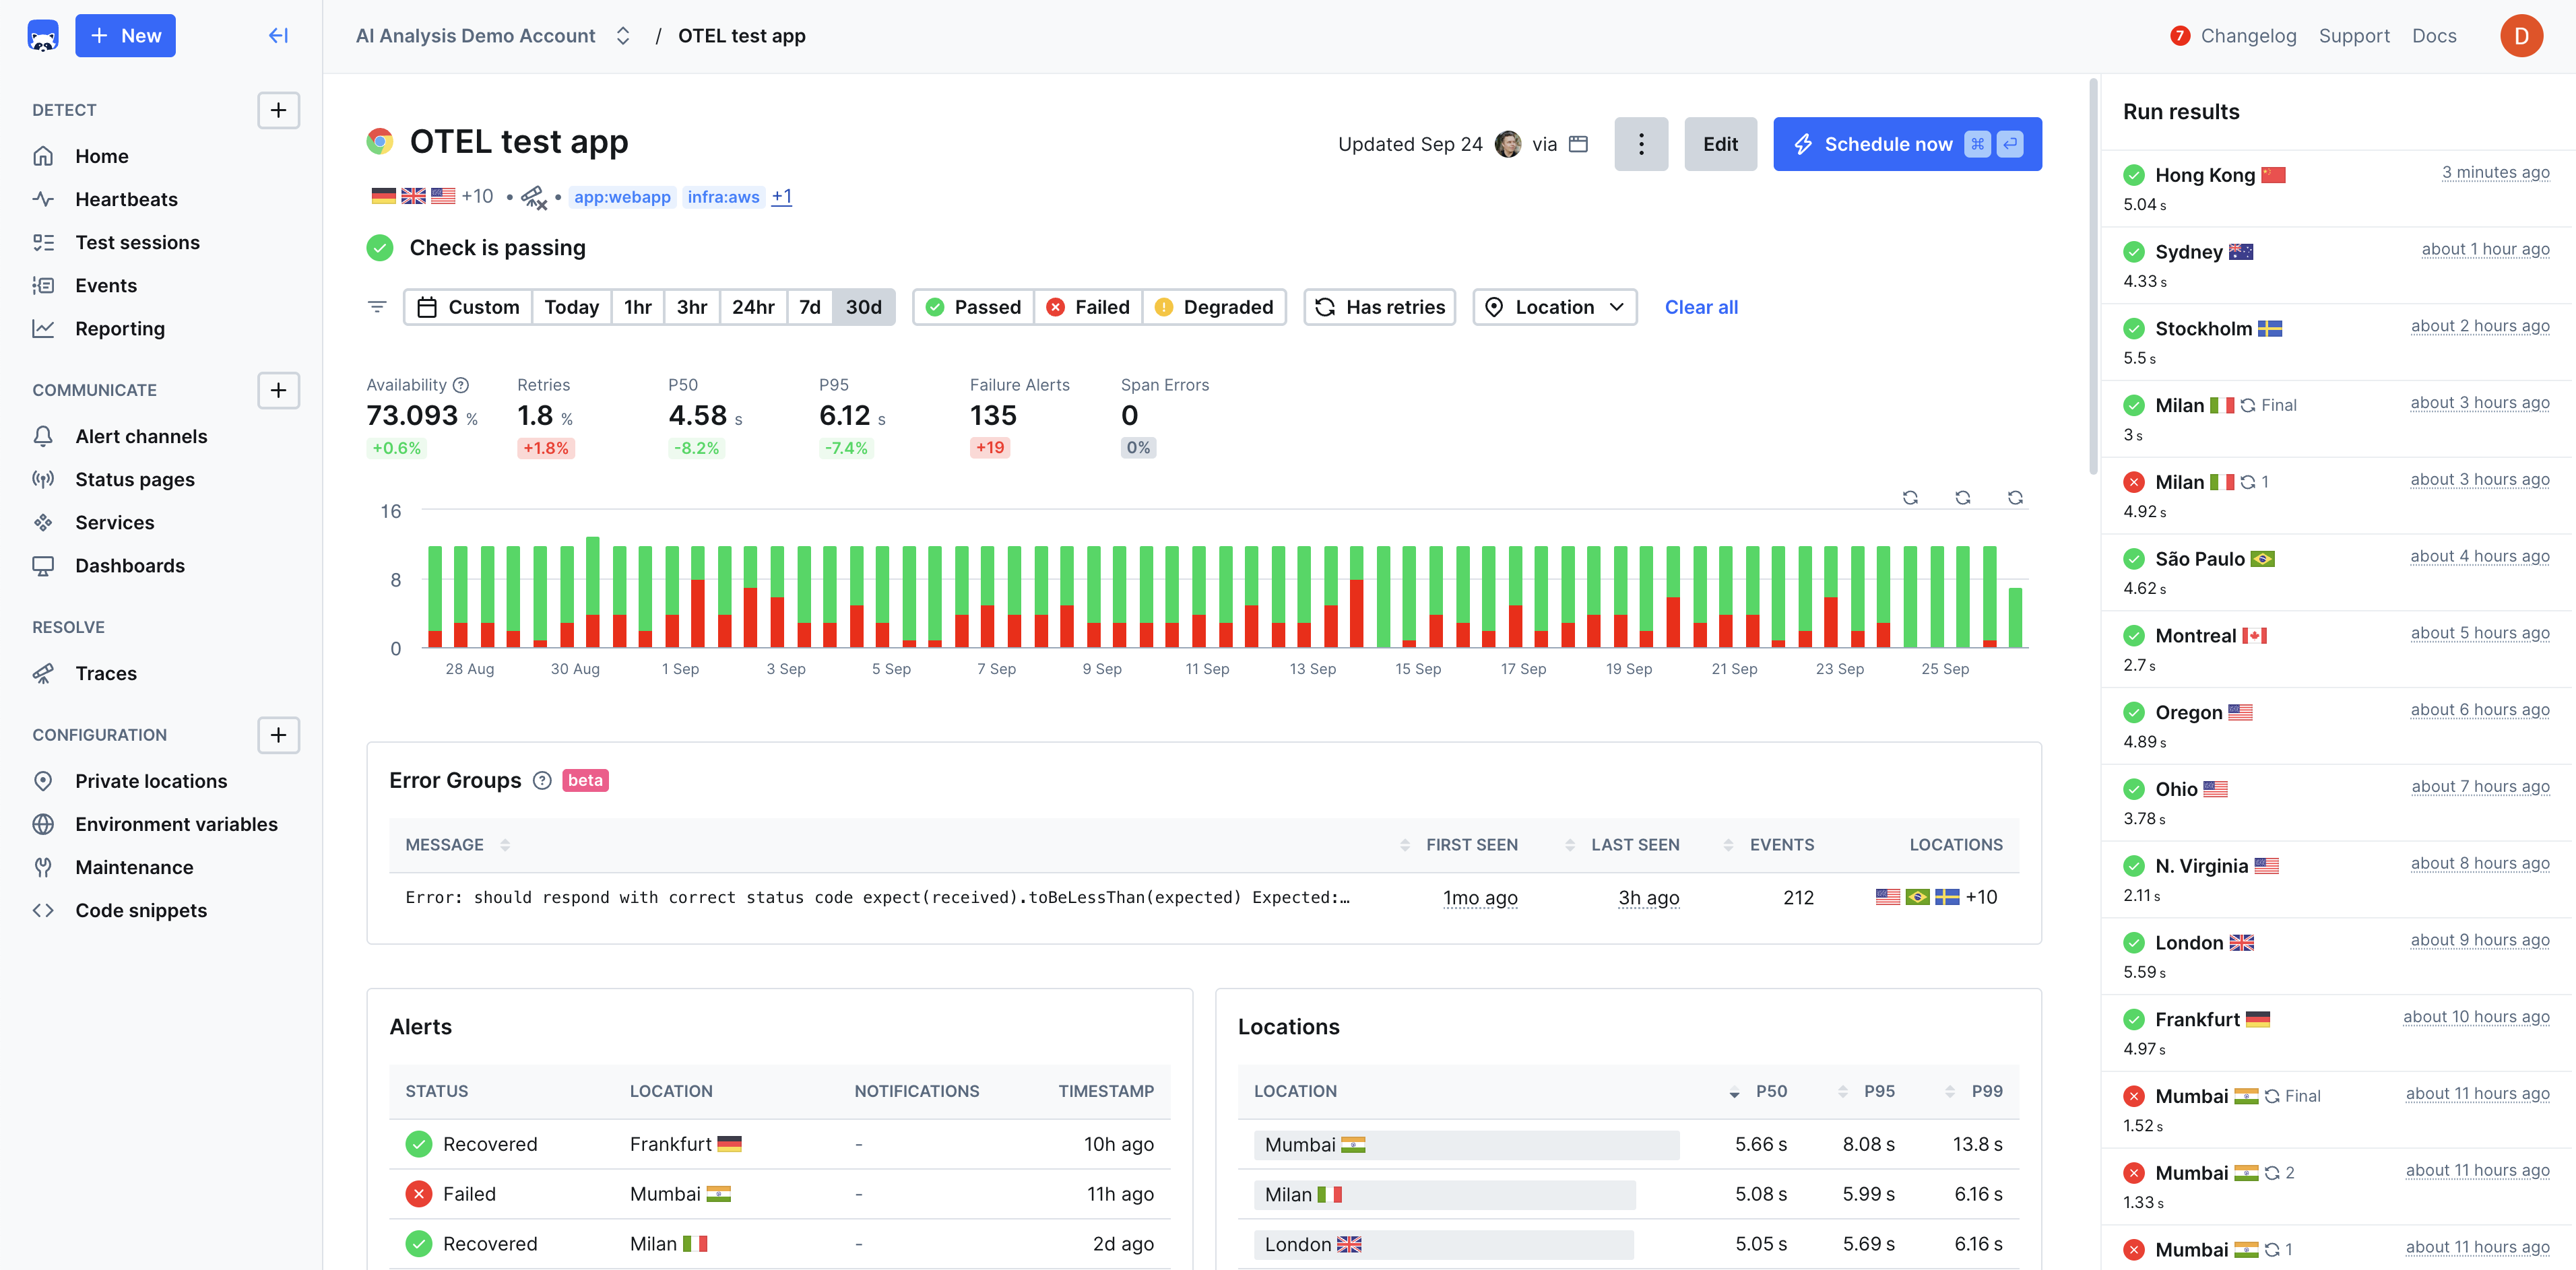2576x1270 pixels.
Task: Select Traces under Resolve
Action: (x=105, y=673)
